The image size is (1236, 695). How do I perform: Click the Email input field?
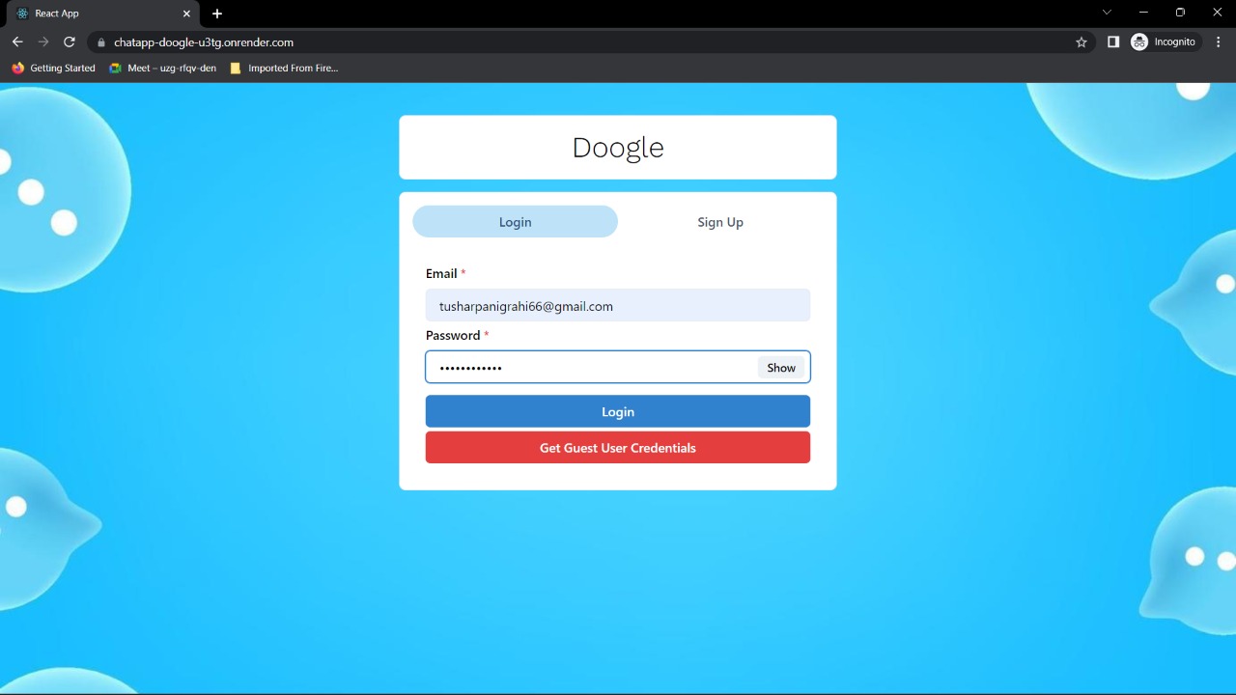[618, 306]
